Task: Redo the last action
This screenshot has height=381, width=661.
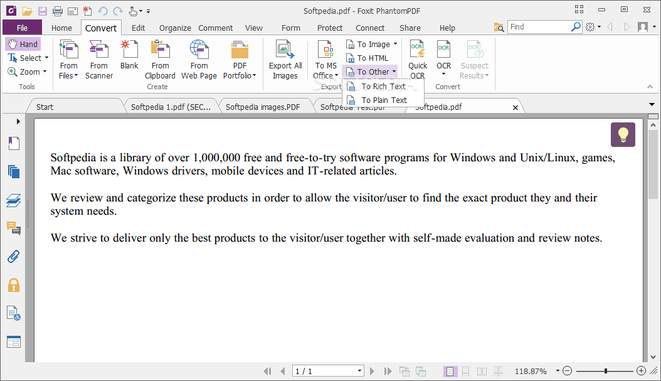Action: pyautogui.click(x=118, y=11)
